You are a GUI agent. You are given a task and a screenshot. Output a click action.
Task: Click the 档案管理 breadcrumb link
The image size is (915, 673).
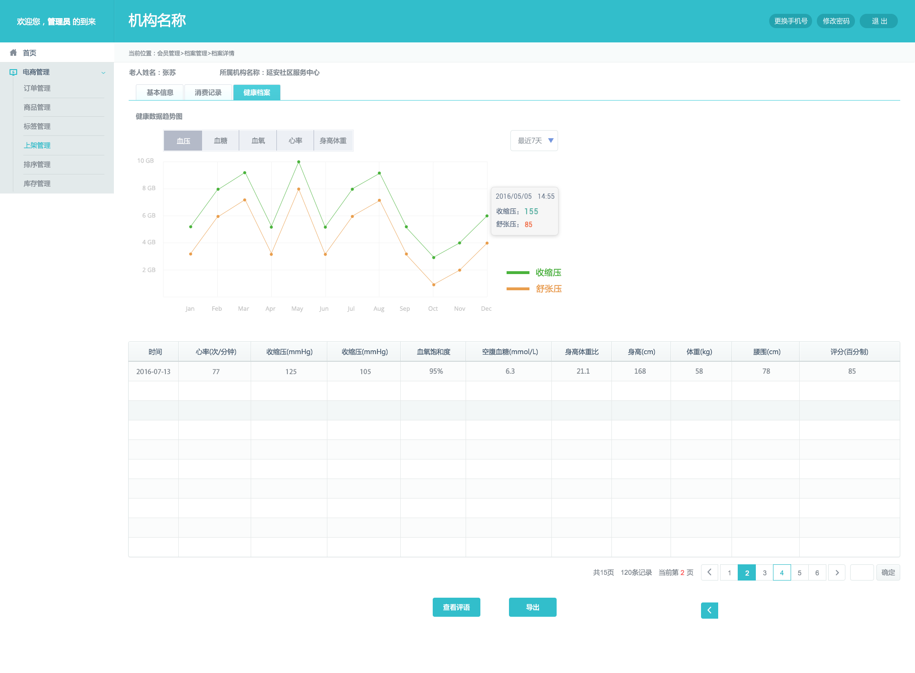[196, 53]
